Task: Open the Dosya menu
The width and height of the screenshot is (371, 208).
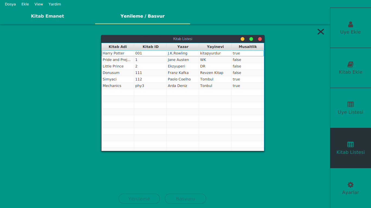Action: (x=10, y=4)
